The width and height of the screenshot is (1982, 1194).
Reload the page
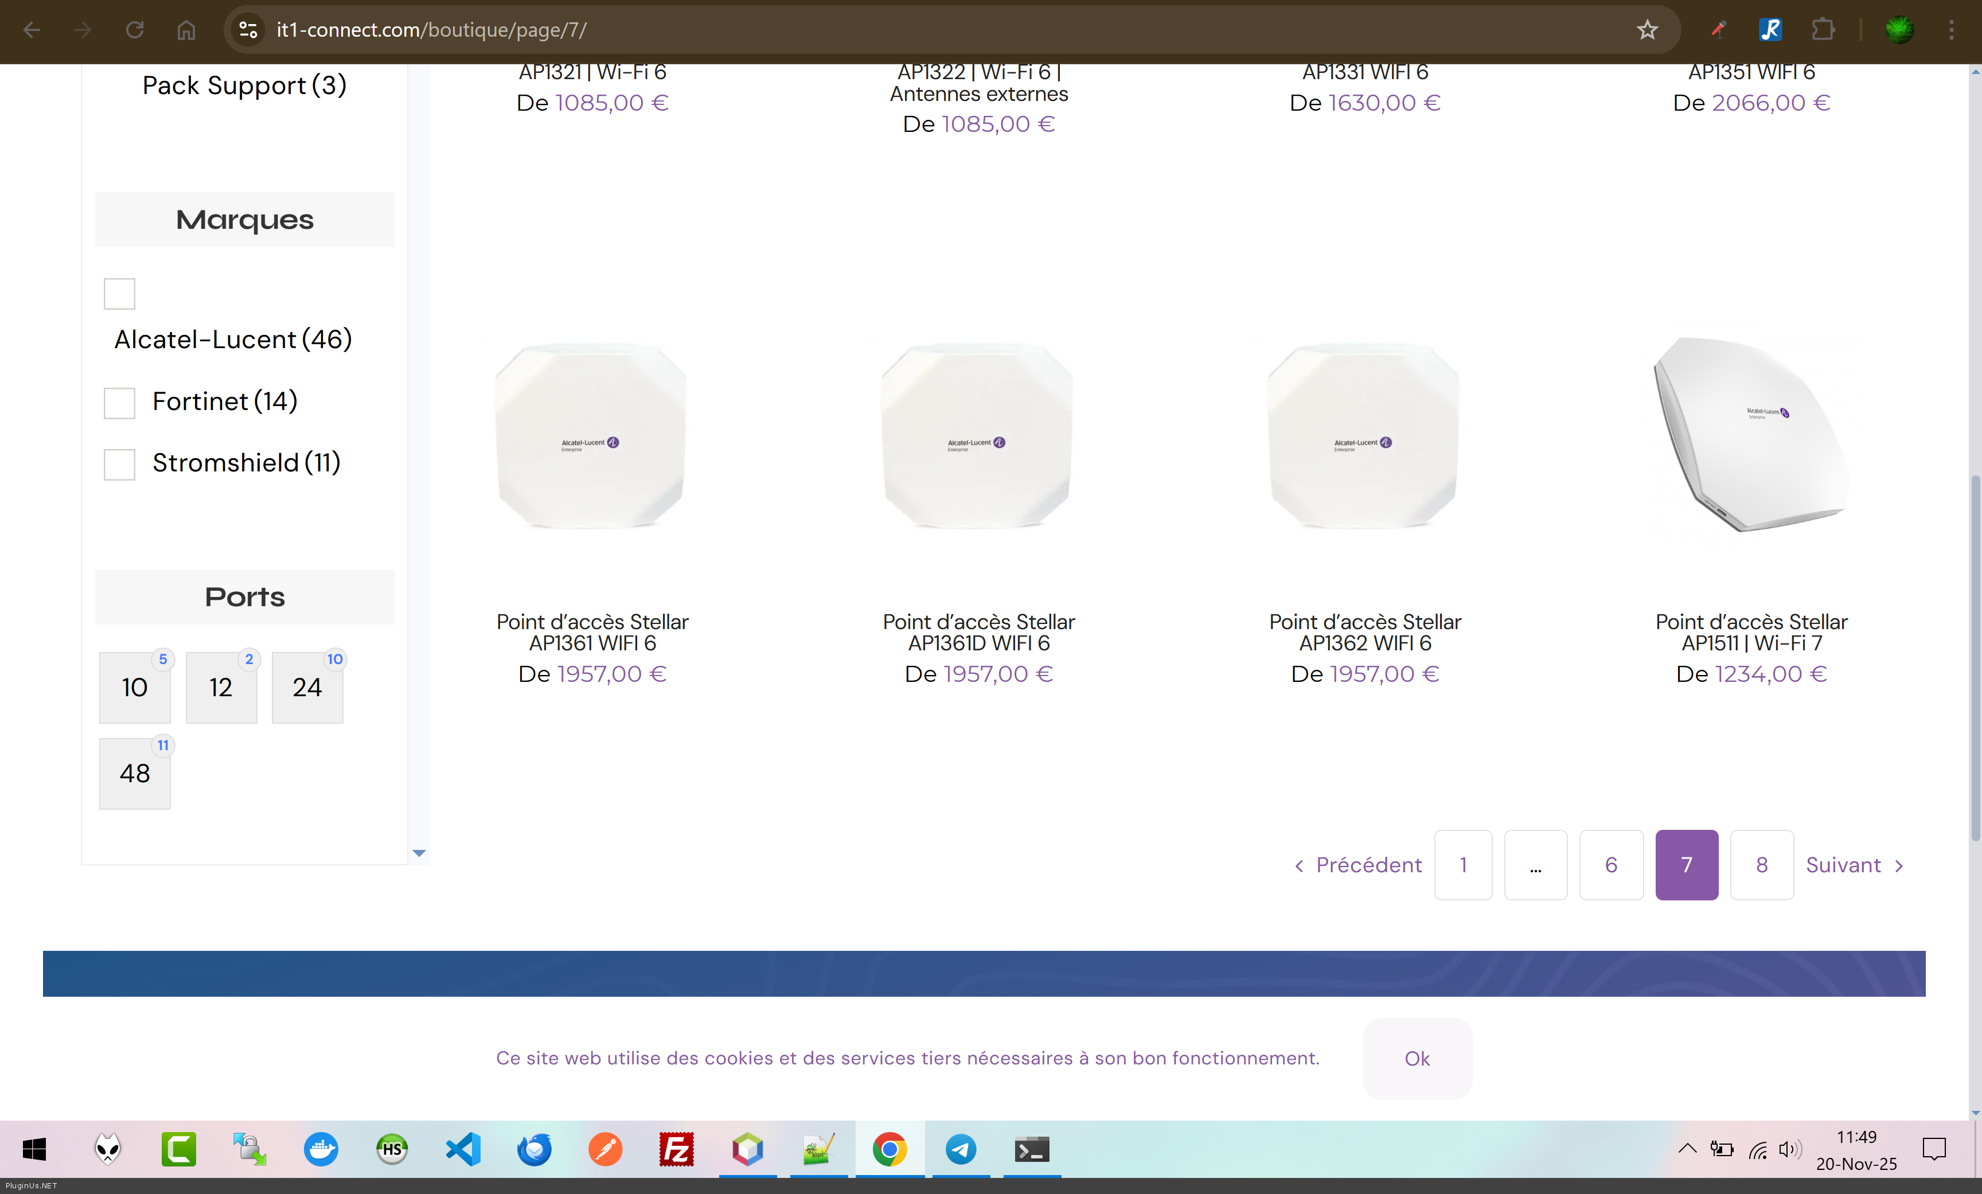click(134, 30)
